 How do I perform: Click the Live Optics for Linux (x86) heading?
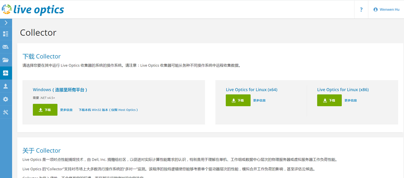point(343,90)
